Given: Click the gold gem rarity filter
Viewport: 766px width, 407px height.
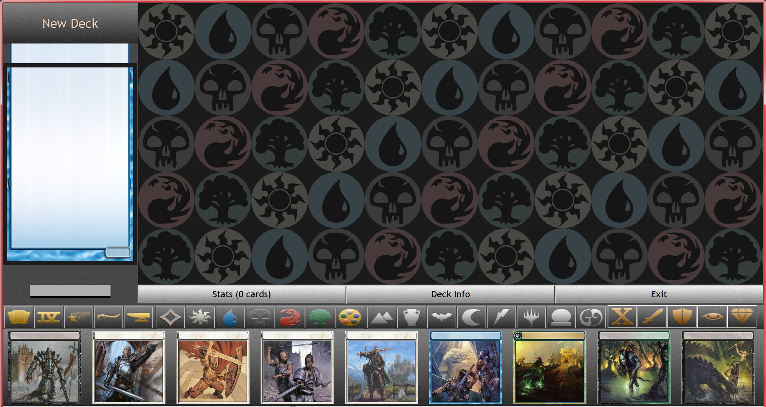Looking at the screenshot, I should [742, 318].
